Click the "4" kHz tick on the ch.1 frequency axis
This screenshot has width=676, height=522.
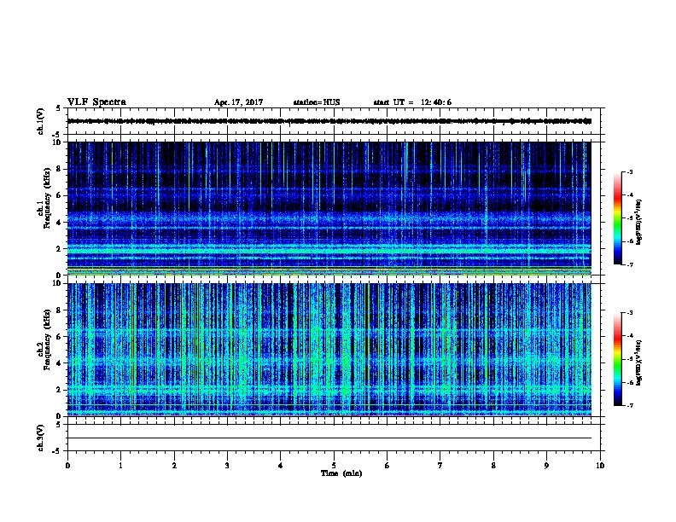click(x=60, y=223)
